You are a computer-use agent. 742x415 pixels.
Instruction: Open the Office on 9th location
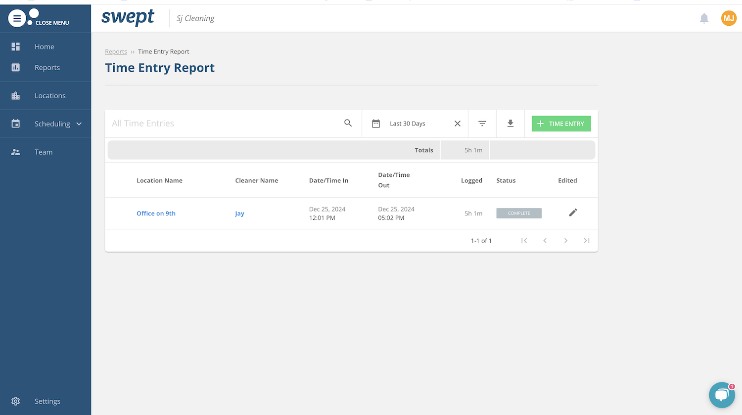[156, 213]
